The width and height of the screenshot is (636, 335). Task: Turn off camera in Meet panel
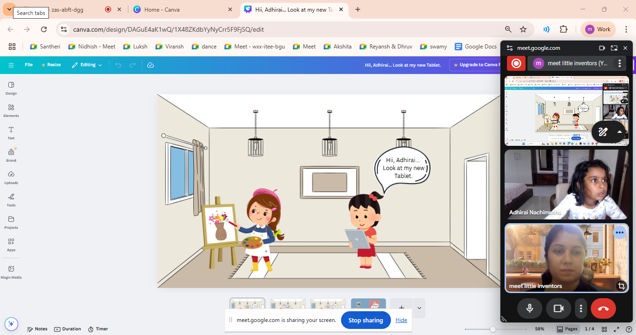click(x=558, y=308)
